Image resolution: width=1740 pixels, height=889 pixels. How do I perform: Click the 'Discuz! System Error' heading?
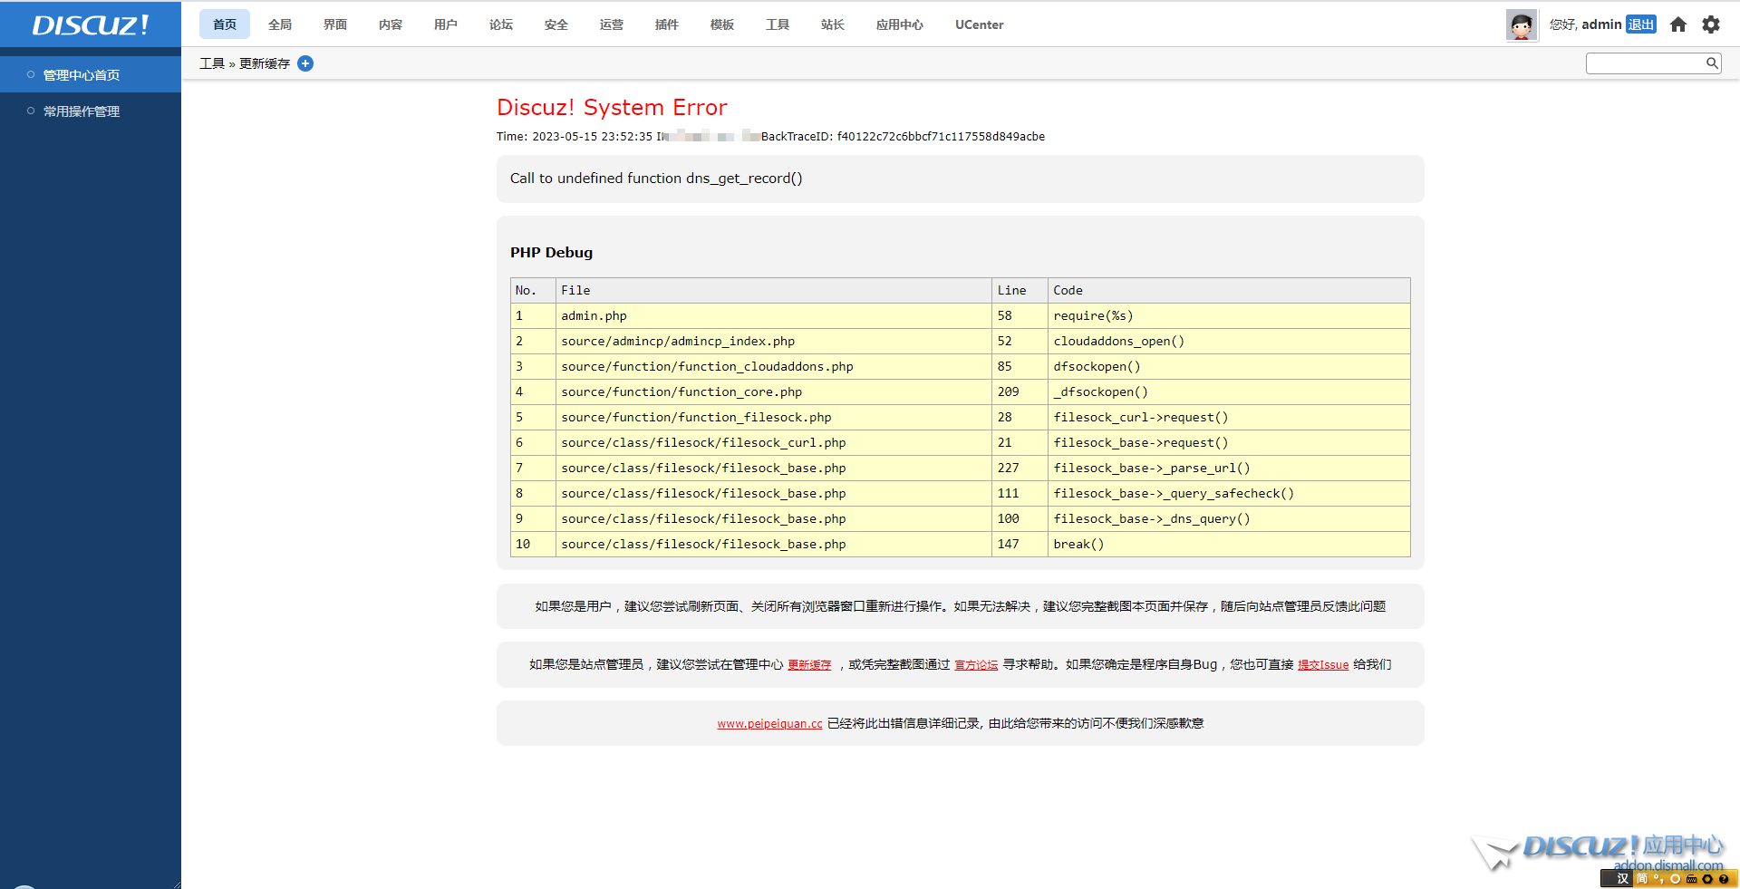(x=612, y=108)
